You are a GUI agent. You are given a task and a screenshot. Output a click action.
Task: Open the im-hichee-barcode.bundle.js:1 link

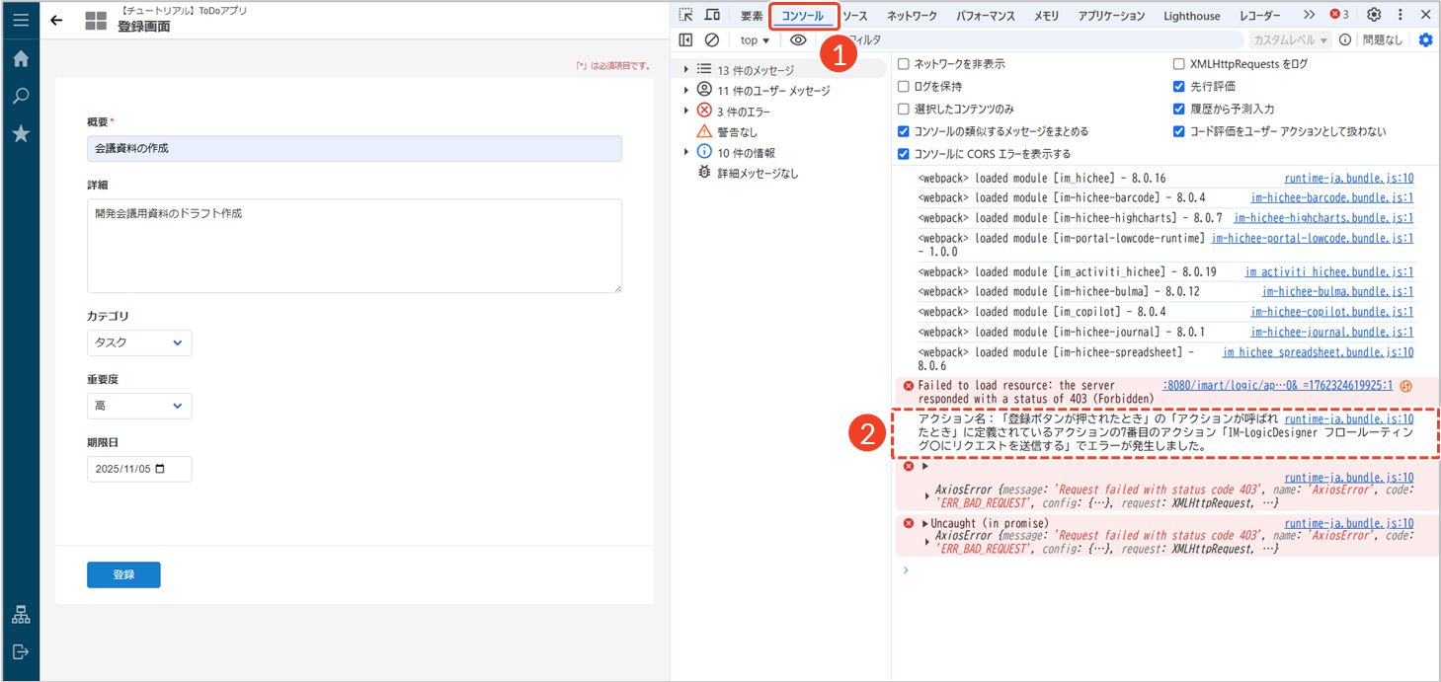(1331, 198)
